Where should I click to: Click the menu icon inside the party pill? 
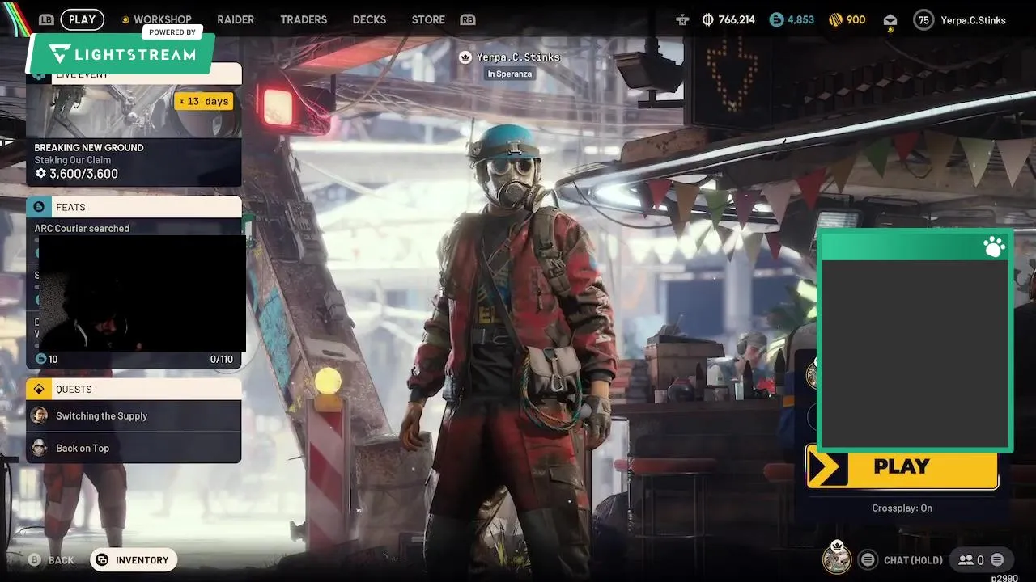tap(997, 559)
